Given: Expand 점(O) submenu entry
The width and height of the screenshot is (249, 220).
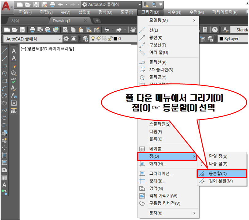Looking at the screenshot, I should click(167, 157).
